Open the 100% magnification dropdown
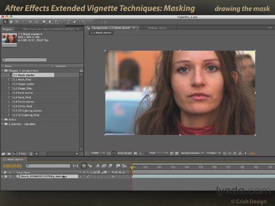The height and width of the screenshot is (206, 275). pos(98,153)
